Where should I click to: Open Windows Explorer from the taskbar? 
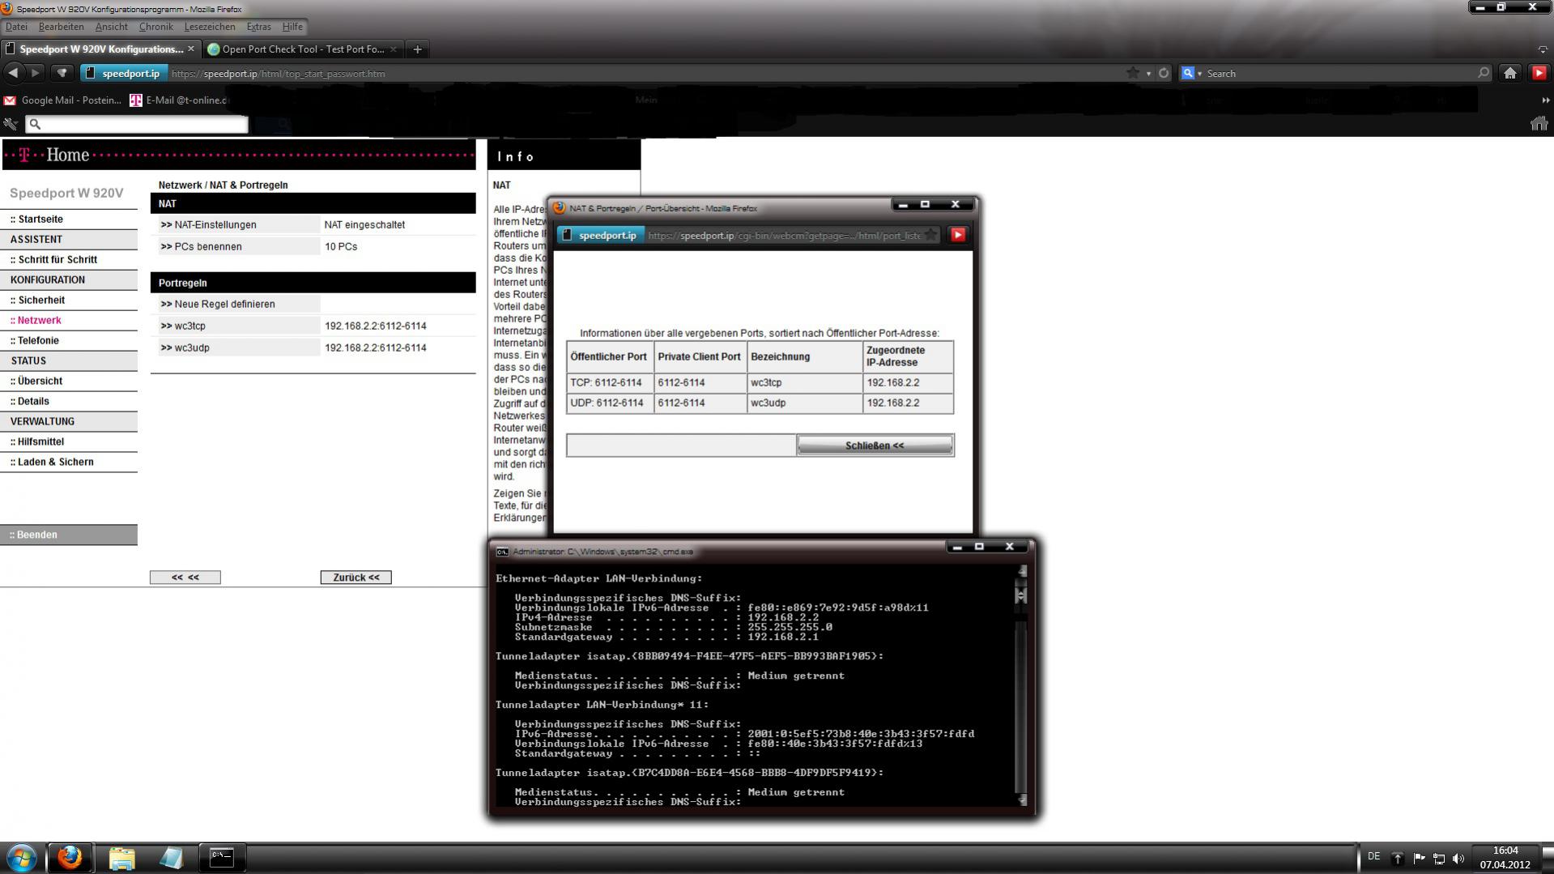(x=121, y=858)
